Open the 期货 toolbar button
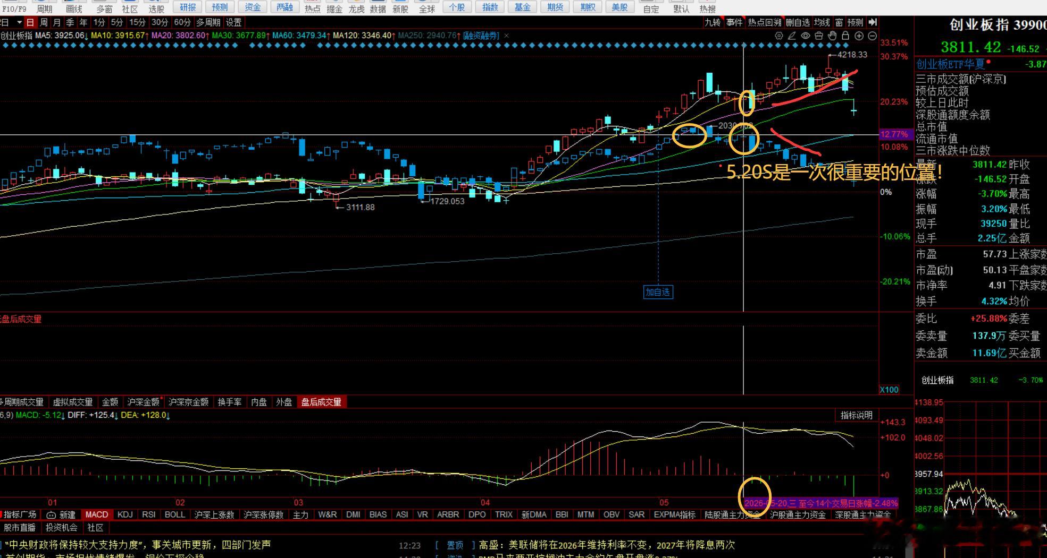Image resolution: width=1047 pixels, height=558 pixels. click(x=555, y=7)
